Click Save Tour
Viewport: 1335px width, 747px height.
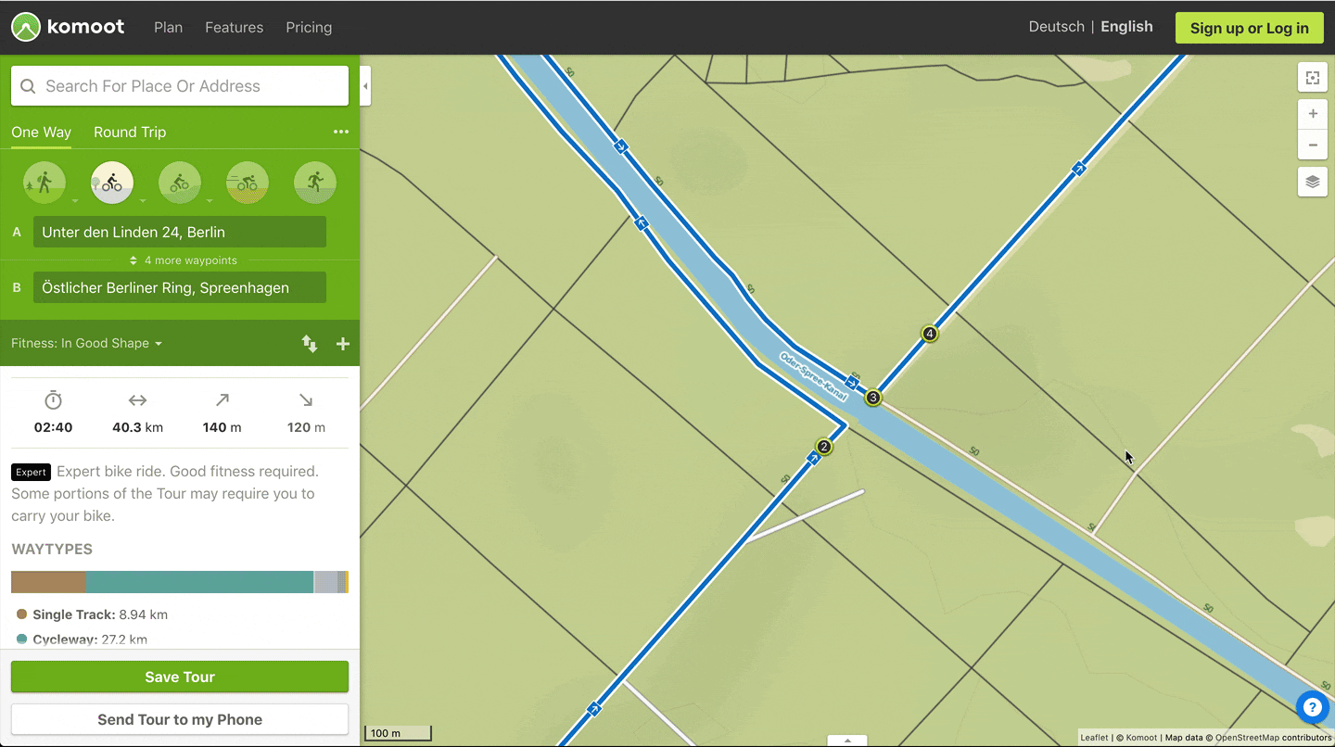click(x=179, y=677)
